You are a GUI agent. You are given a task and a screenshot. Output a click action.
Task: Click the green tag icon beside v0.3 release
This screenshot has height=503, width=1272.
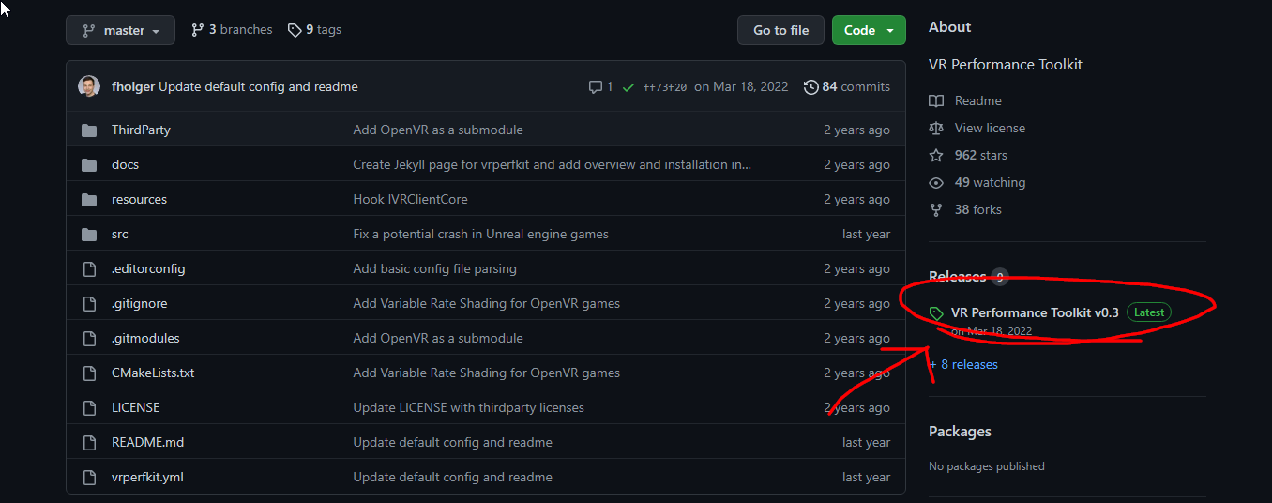[x=936, y=313]
